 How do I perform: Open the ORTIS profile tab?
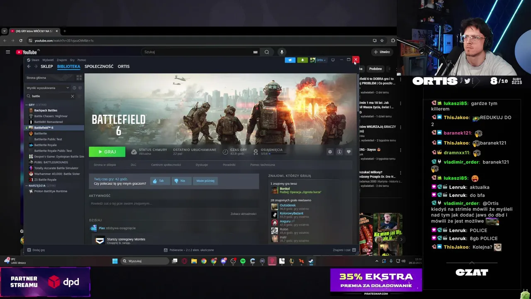pos(124,66)
